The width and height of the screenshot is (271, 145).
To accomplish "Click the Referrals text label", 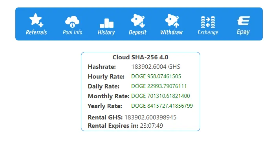I will click(36, 32).
